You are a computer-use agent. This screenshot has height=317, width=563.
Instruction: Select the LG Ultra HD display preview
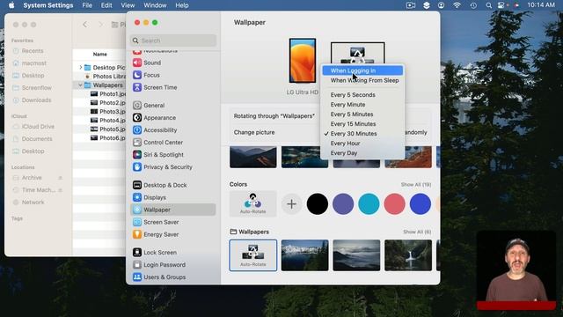tap(303, 61)
